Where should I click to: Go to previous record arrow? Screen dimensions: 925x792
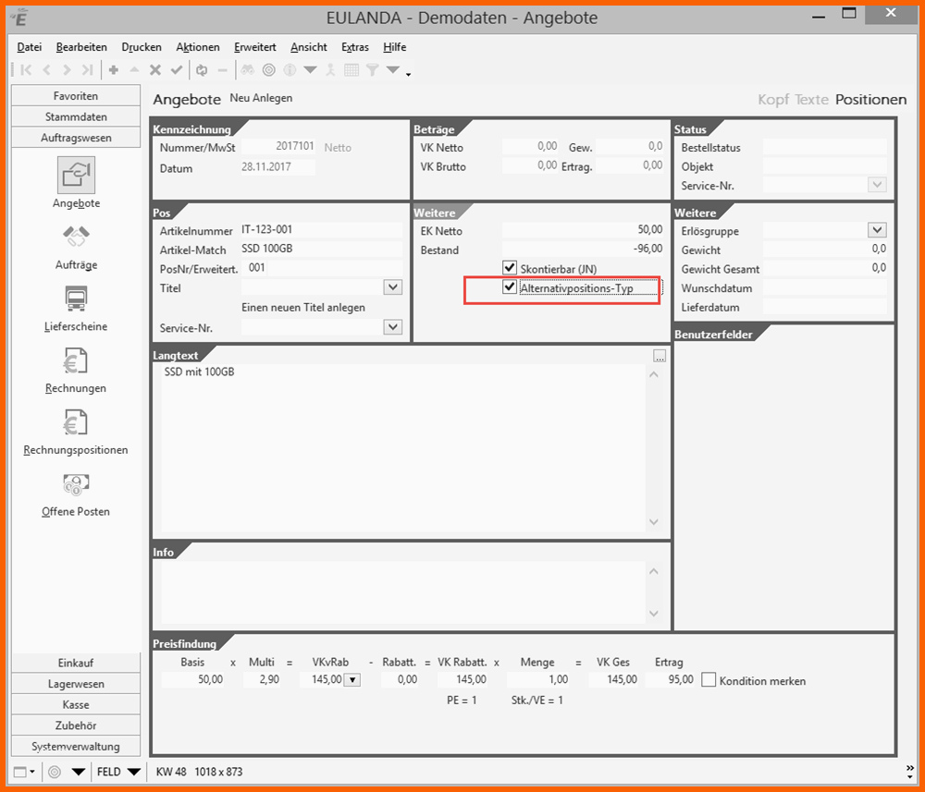46,70
